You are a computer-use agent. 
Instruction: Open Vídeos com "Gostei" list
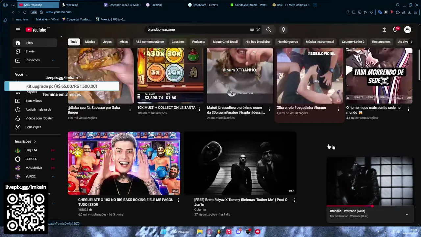click(35, 118)
